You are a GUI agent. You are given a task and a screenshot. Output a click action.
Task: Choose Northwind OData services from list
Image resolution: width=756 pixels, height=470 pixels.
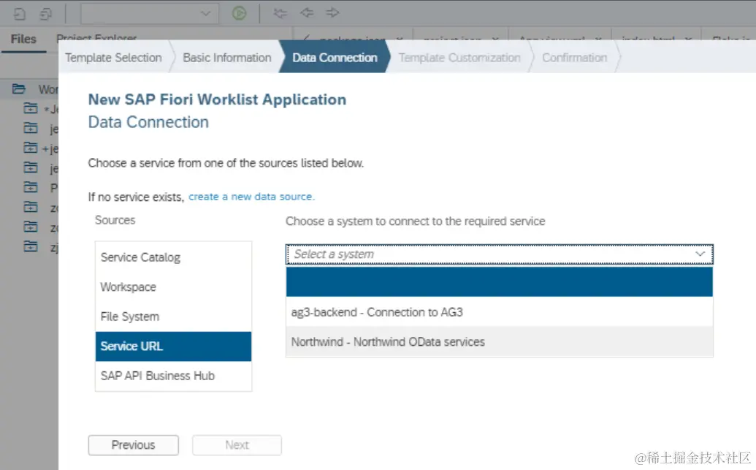click(388, 342)
